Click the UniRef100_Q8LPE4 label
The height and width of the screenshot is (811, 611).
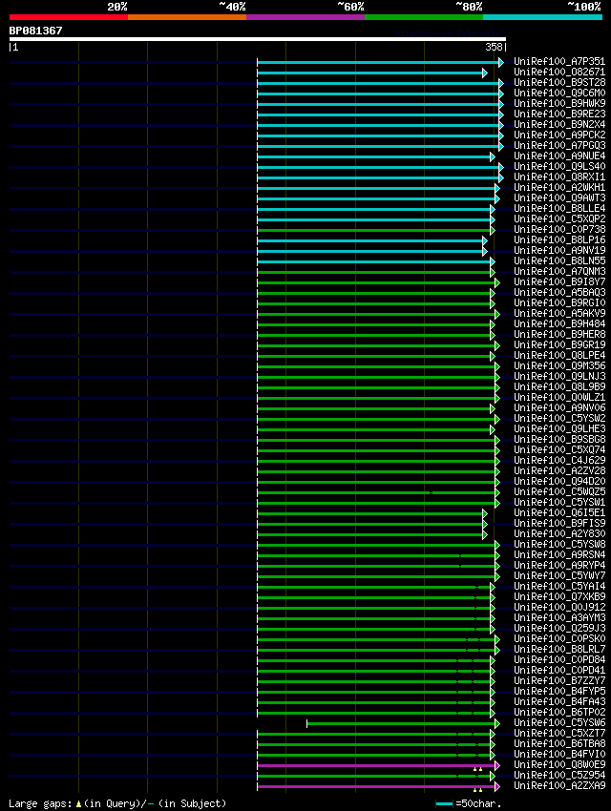pyautogui.click(x=559, y=355)
